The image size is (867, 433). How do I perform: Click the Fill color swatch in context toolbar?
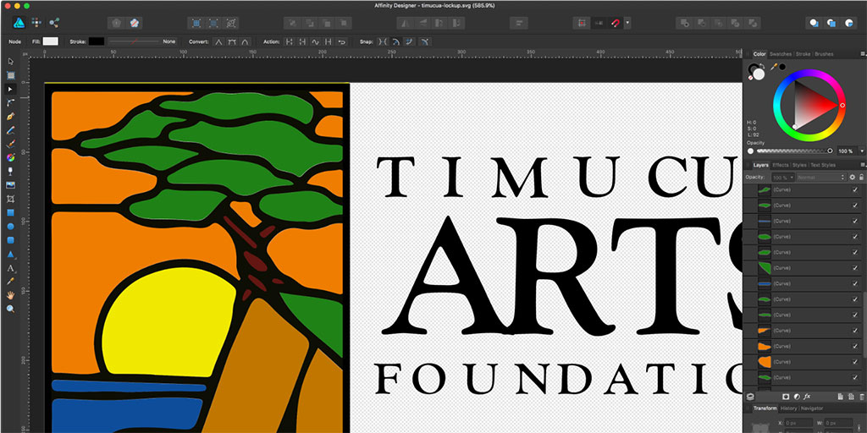50,41
